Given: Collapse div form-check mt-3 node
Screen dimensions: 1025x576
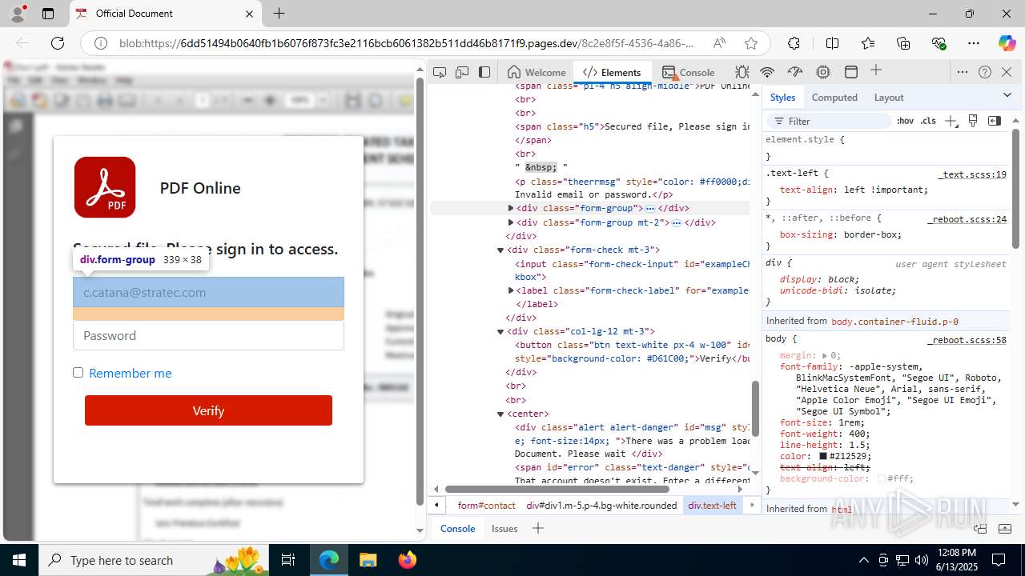Looking at the screenshot, I should click(x=500, y=250).
